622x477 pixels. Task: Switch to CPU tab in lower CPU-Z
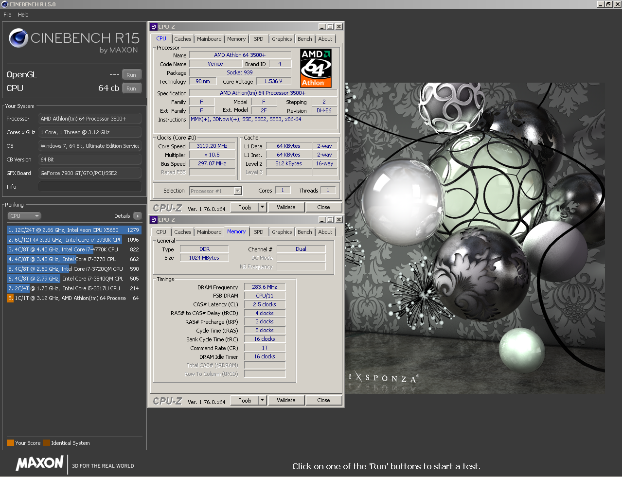click(161, 232)
